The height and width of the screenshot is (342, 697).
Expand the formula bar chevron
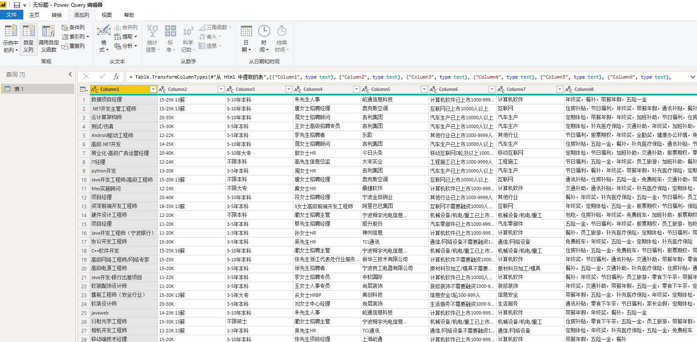[x=693, y=77]
